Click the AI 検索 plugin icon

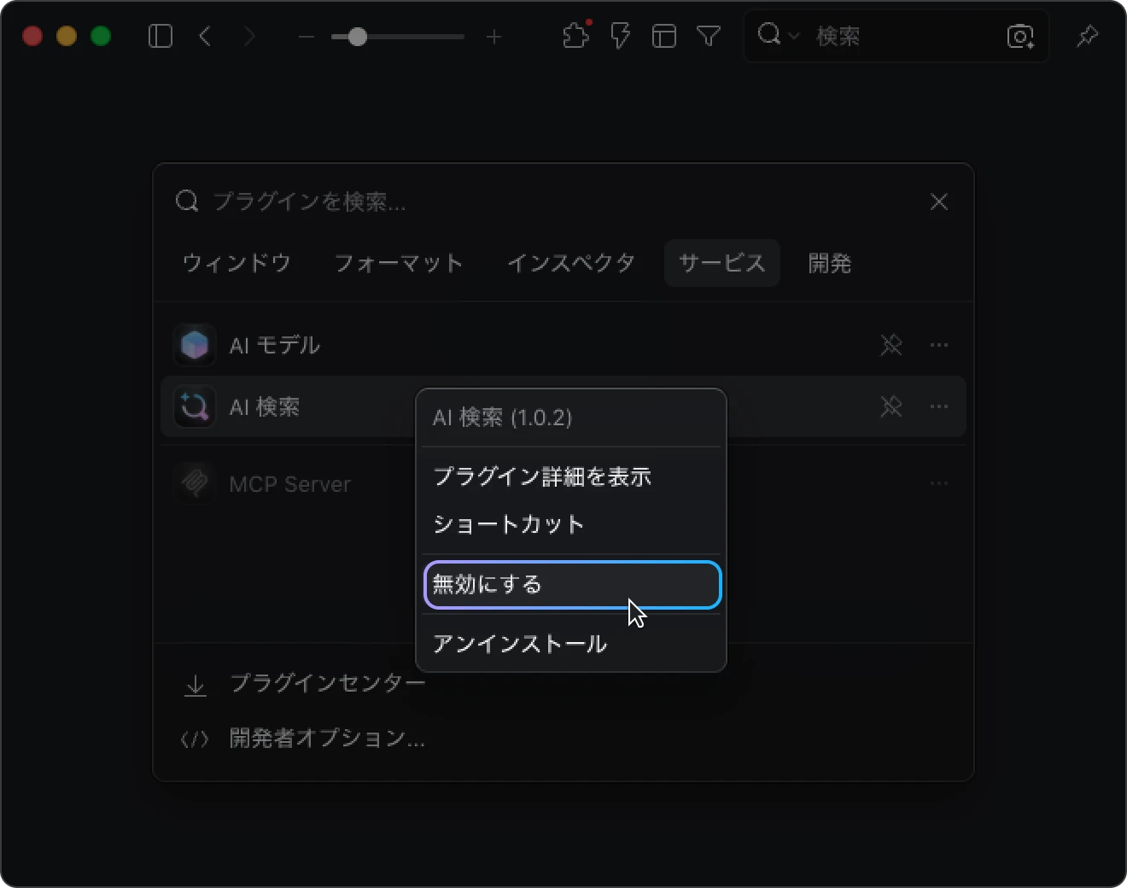(x=195, y=407)
